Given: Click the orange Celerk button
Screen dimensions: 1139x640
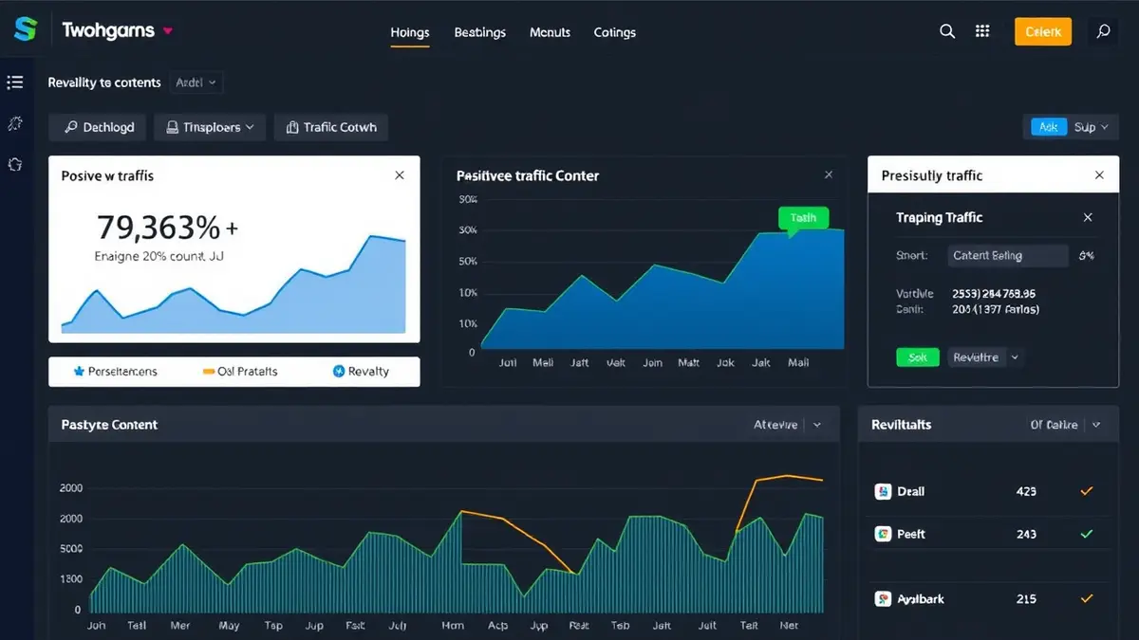Looking at the screenshot, I should [1043, 31].
